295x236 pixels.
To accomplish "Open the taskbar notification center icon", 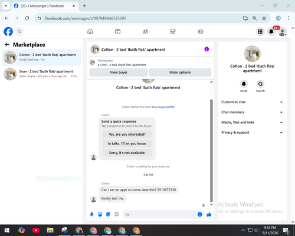I will 286,230.
